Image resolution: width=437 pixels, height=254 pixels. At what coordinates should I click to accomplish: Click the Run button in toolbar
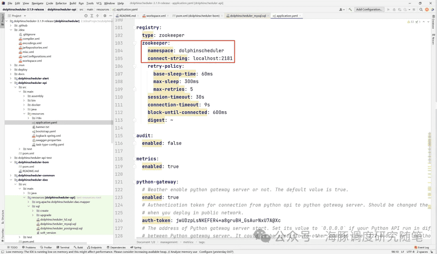389,9
